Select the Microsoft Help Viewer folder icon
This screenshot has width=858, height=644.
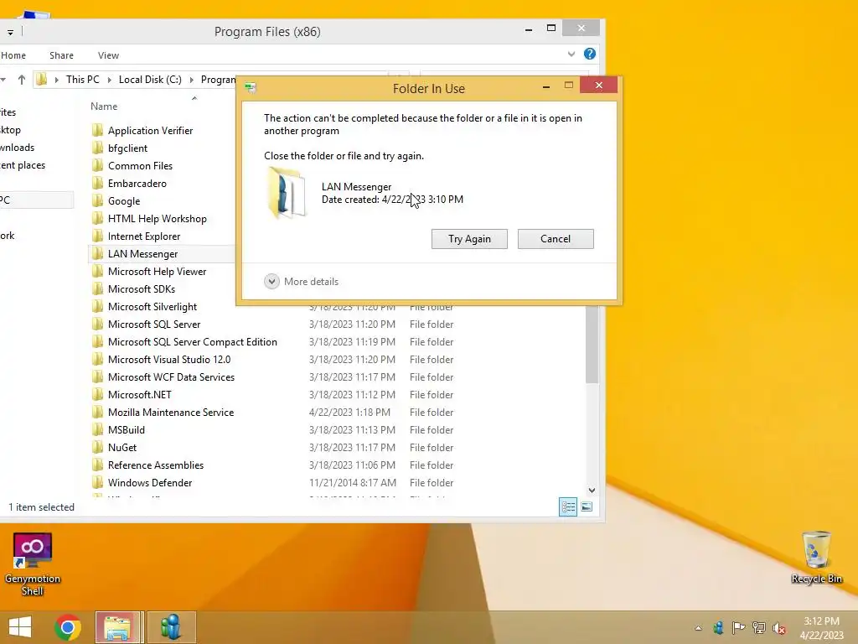pos(97,271)
